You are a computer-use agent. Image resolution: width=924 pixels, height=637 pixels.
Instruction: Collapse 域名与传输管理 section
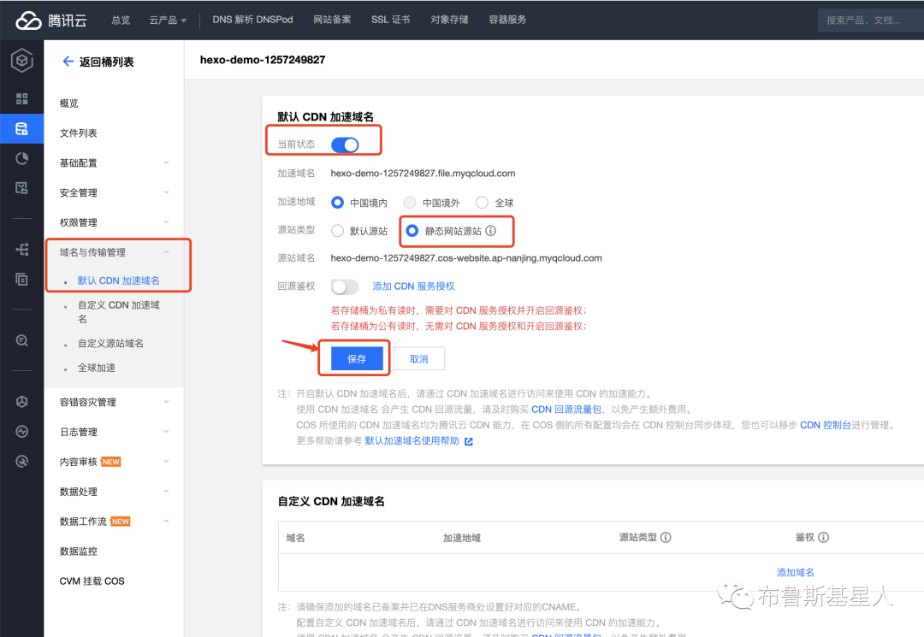[x=114, y=252]
